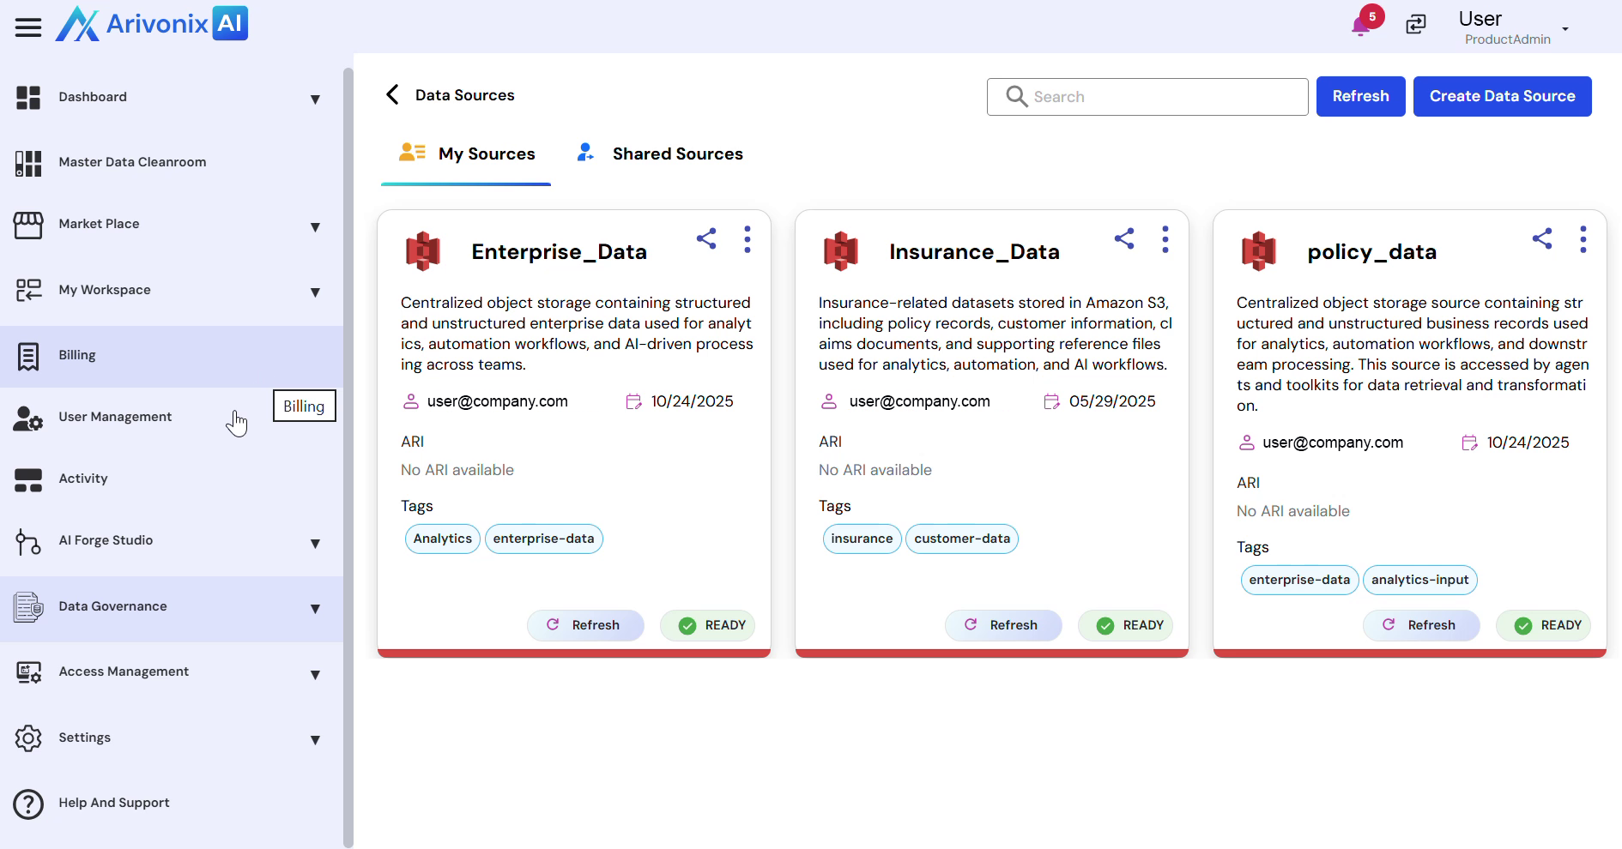The image size is (1622, 849).
Task: Expand the AI Forge Studio section
Action: point(315,544)
